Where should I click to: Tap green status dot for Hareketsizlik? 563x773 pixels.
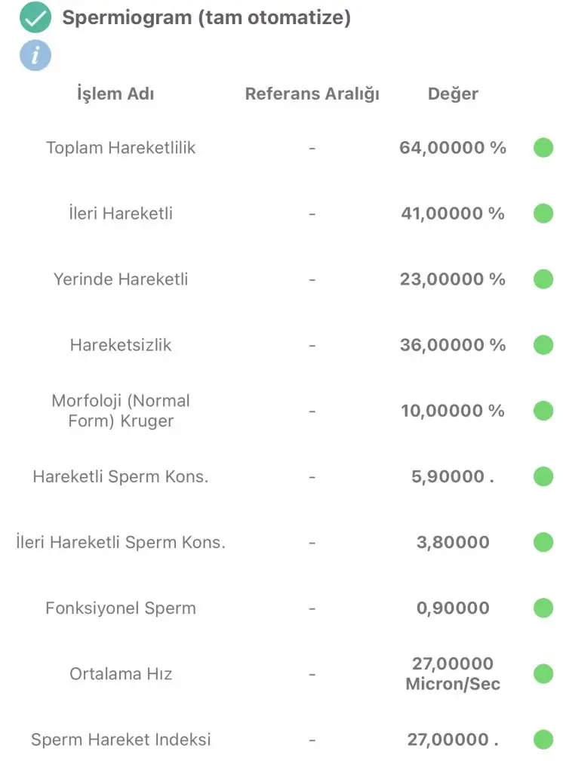(x=543, y=345)
